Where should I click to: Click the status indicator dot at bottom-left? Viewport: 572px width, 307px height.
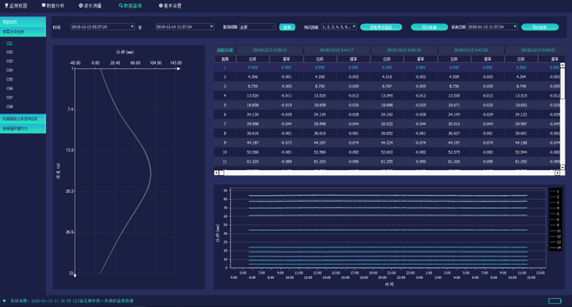4,301
